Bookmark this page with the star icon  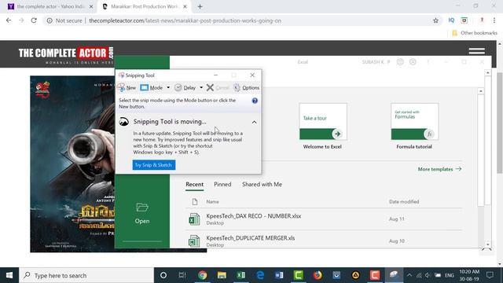435,20
